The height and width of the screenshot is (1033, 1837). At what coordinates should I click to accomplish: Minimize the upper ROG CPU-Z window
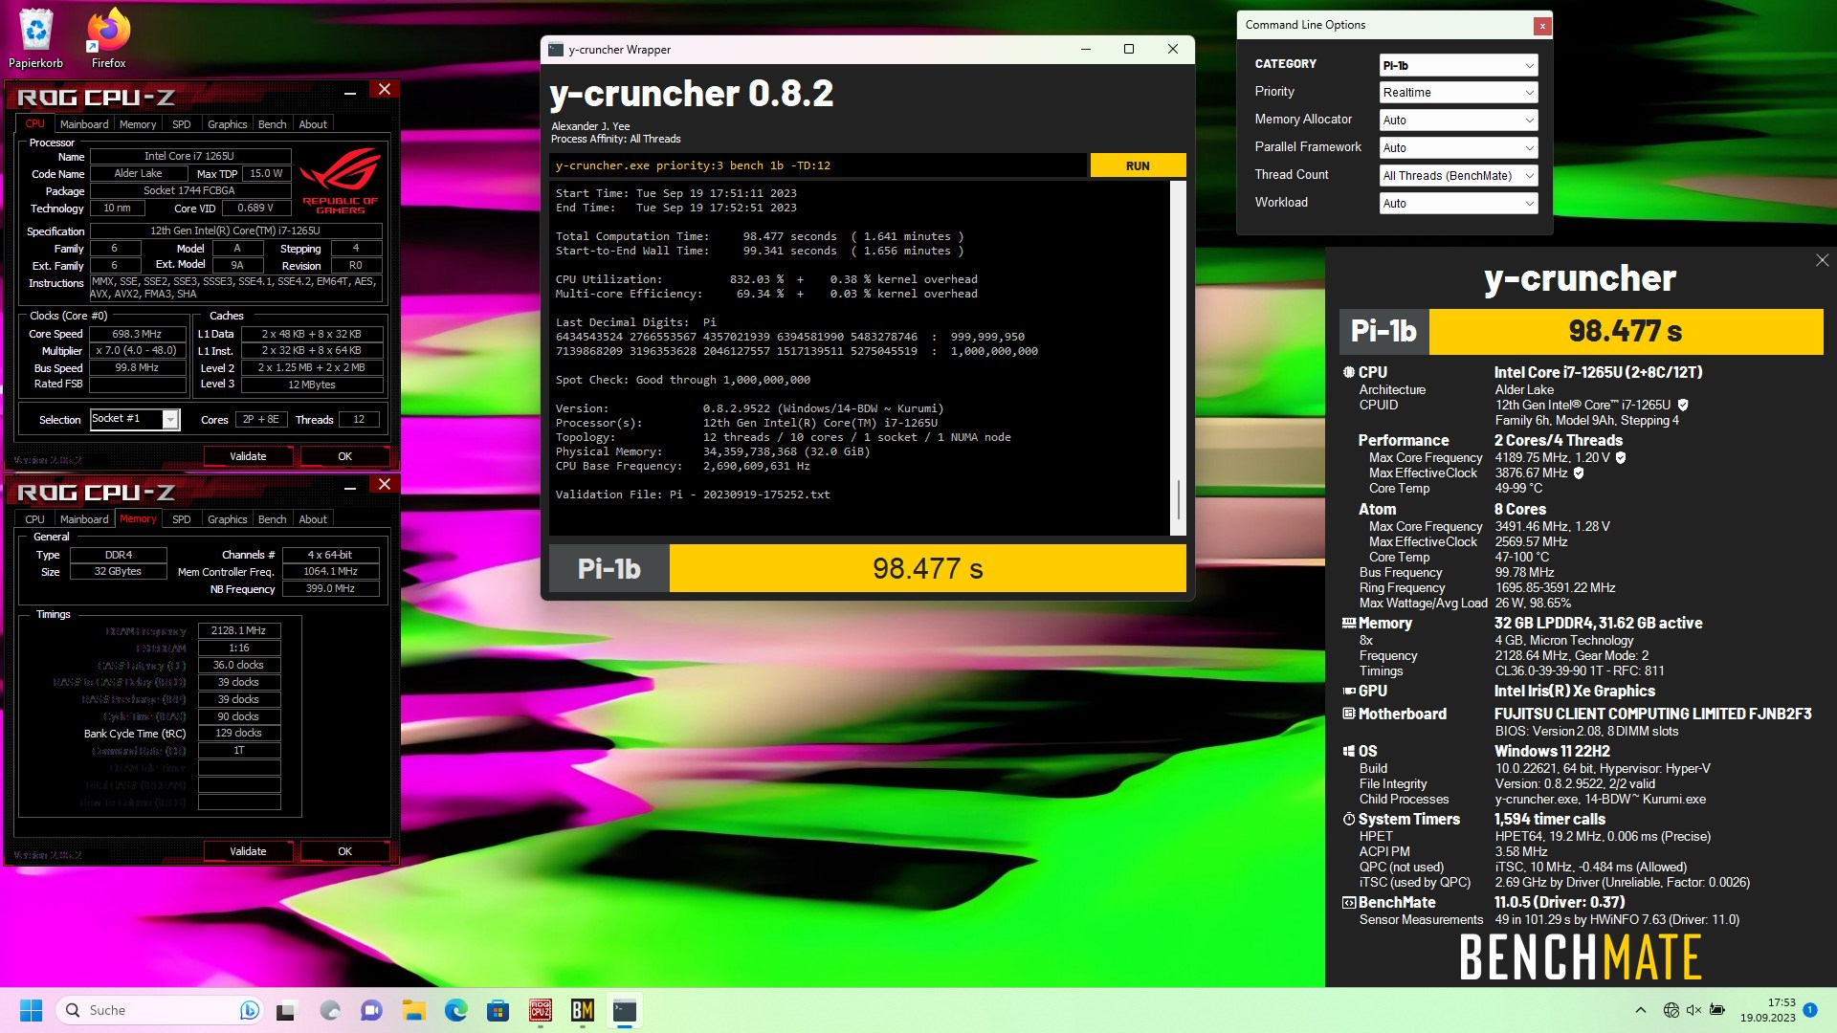pos(350,91)
